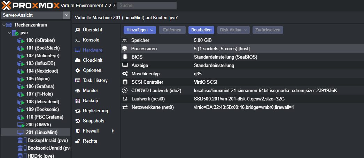Open the Übersicht summary tab

coord(92,30)
